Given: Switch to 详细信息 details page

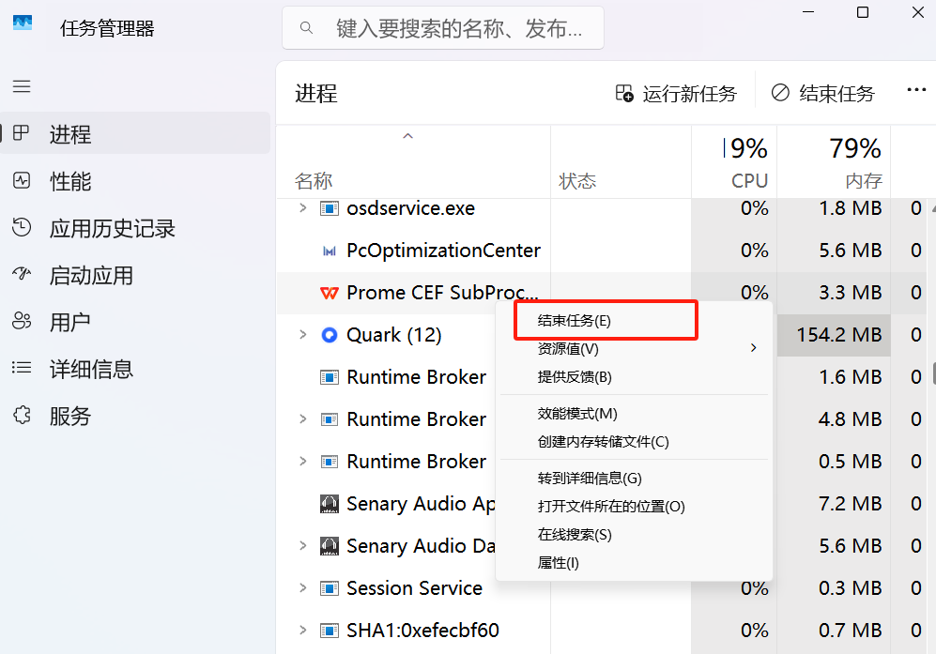Looking at the screenshot, I should (91, 369).
